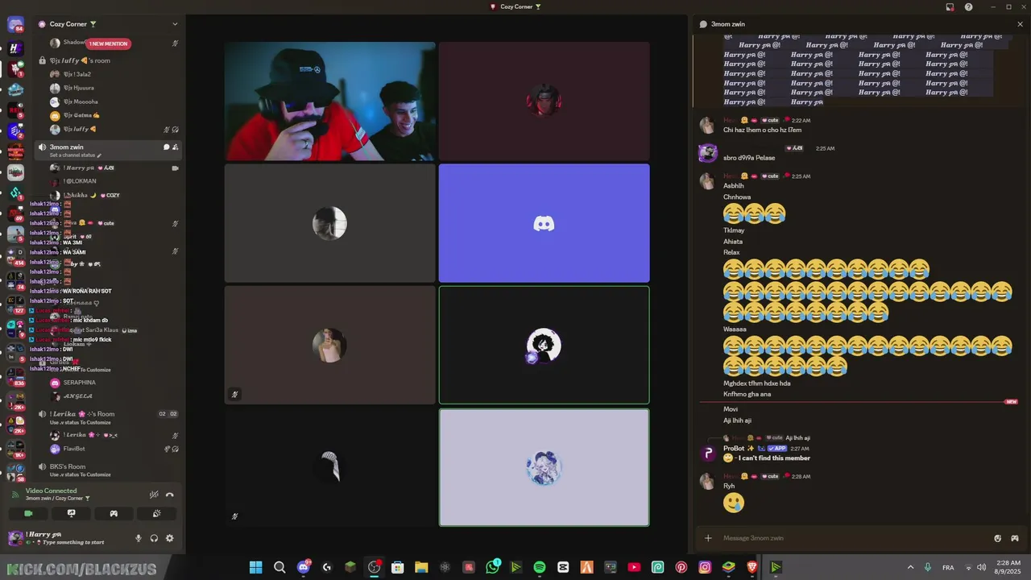The height and width of the screenshot is (580, 1031).
Task: Open the sticker picker in message bar
Action: click(x=998, y=538)
